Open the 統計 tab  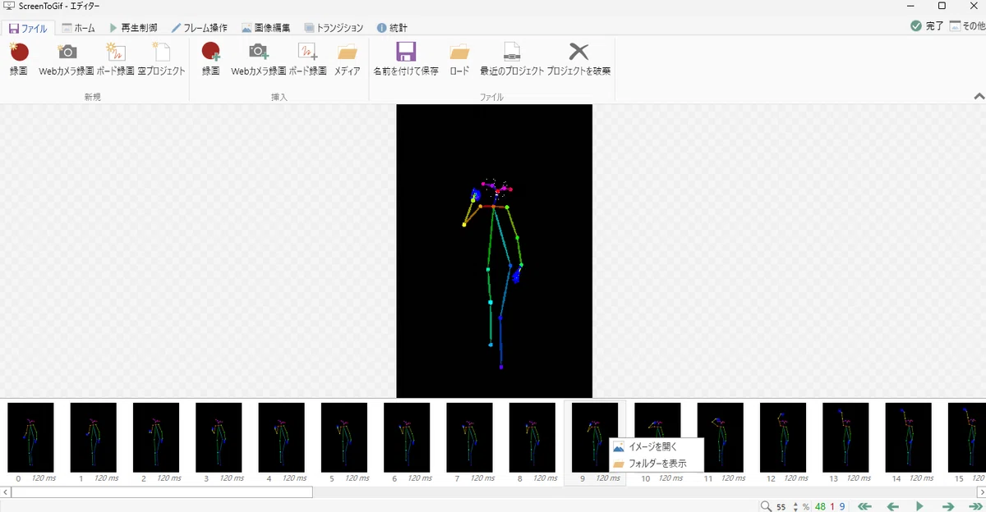(392, 28)
